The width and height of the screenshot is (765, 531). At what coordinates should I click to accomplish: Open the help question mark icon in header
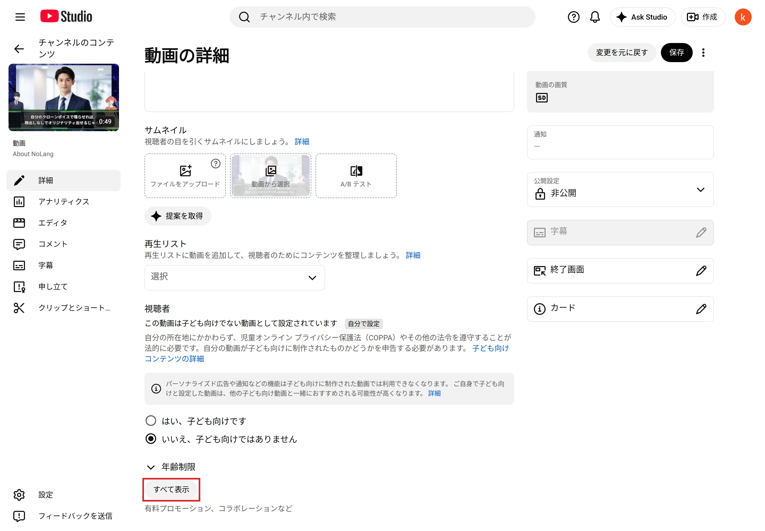click(x=573, y=17)
